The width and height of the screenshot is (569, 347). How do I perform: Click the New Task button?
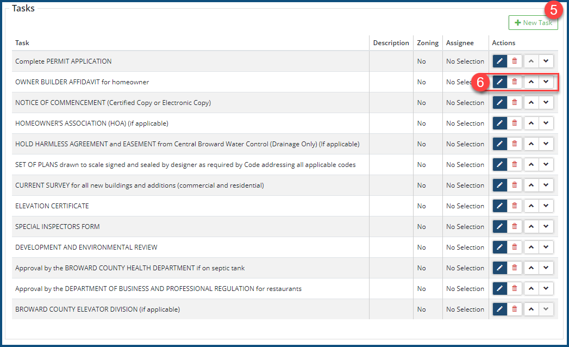click(533, 22)
